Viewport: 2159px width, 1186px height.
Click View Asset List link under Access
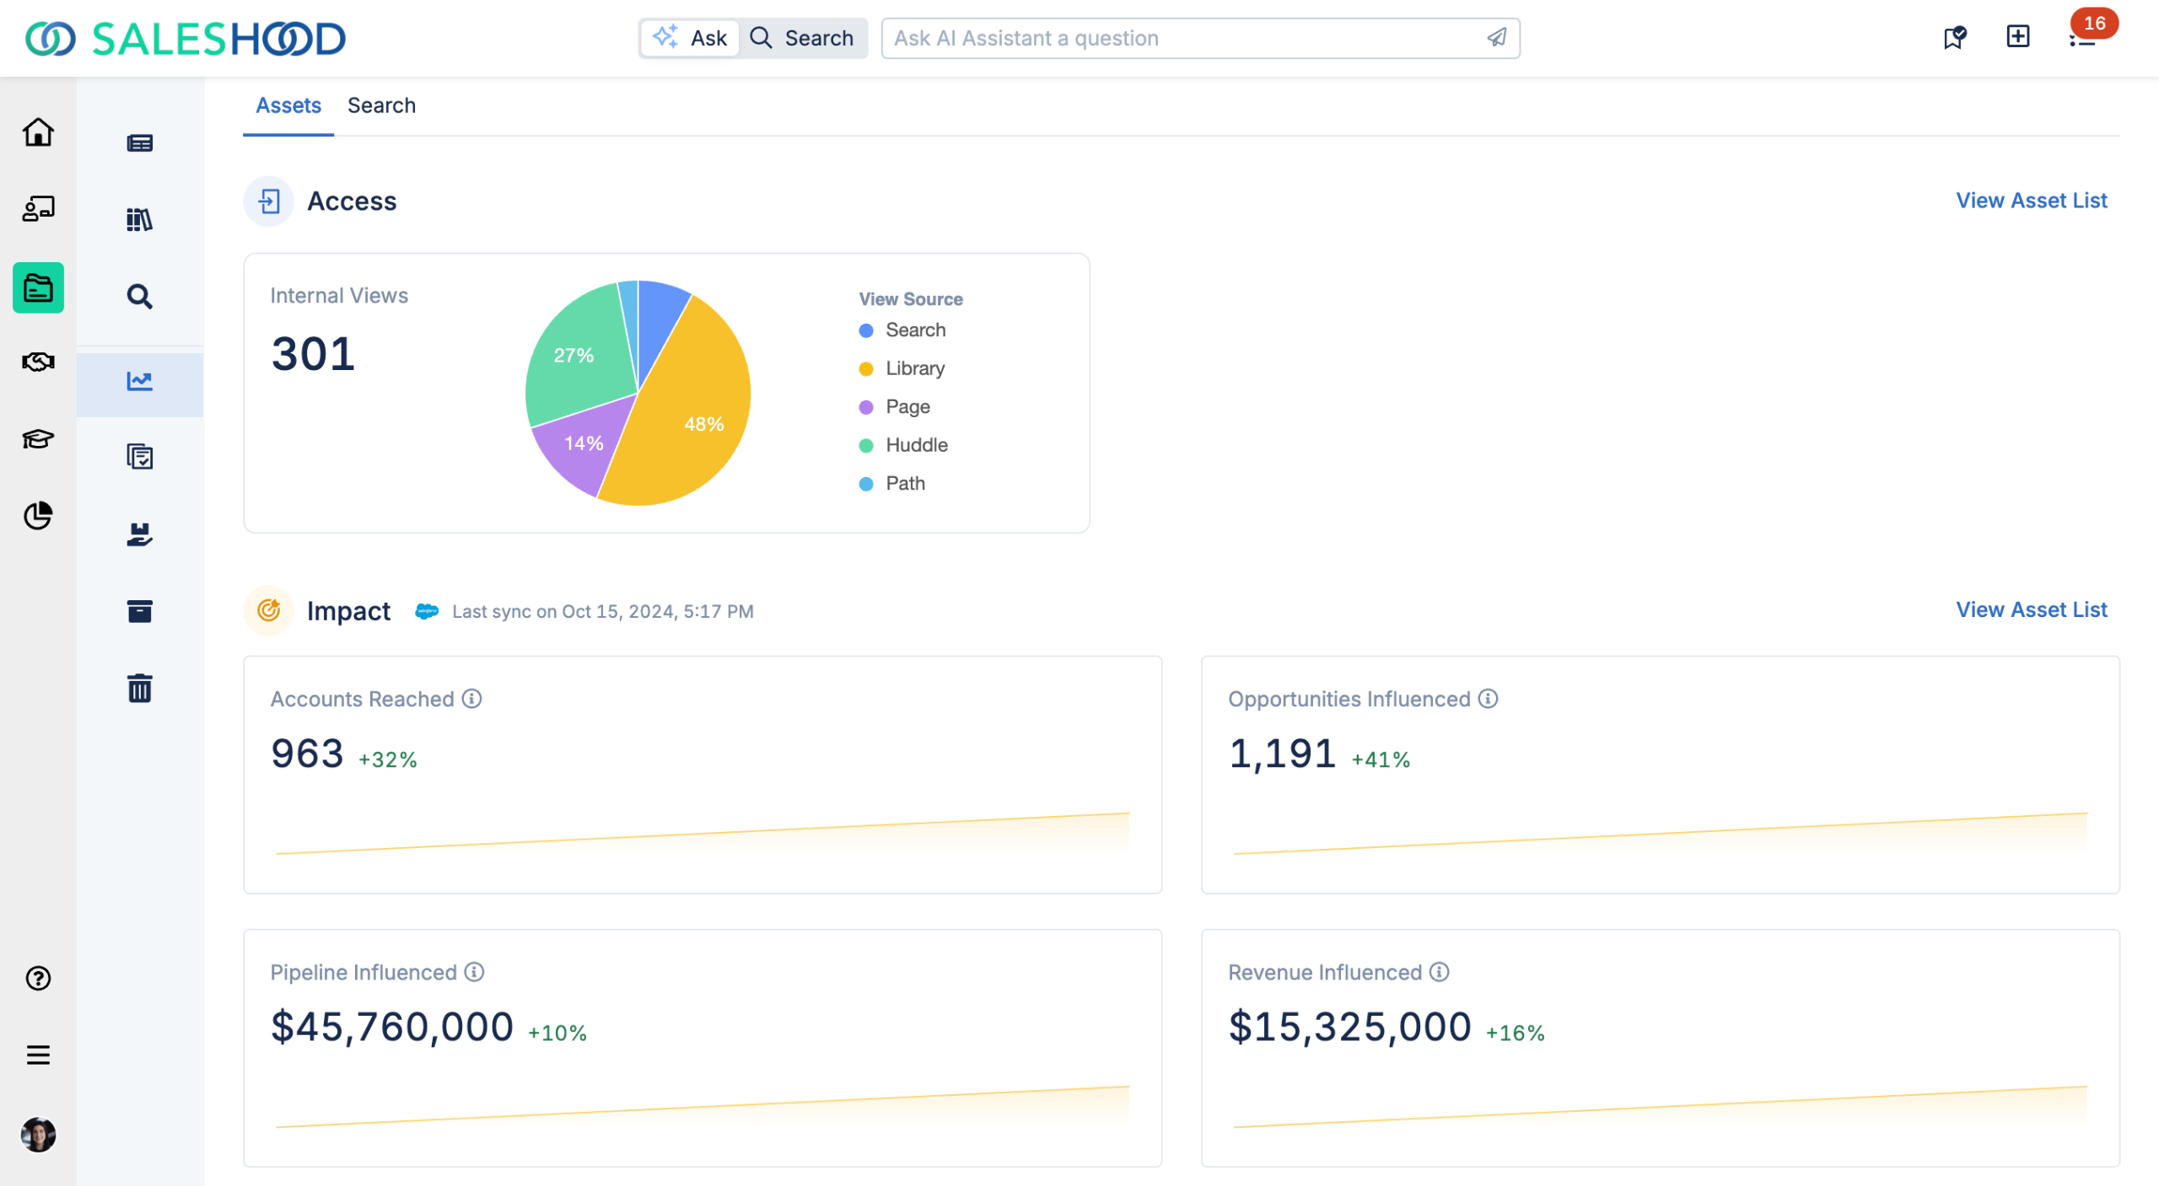click(2031, 201)
